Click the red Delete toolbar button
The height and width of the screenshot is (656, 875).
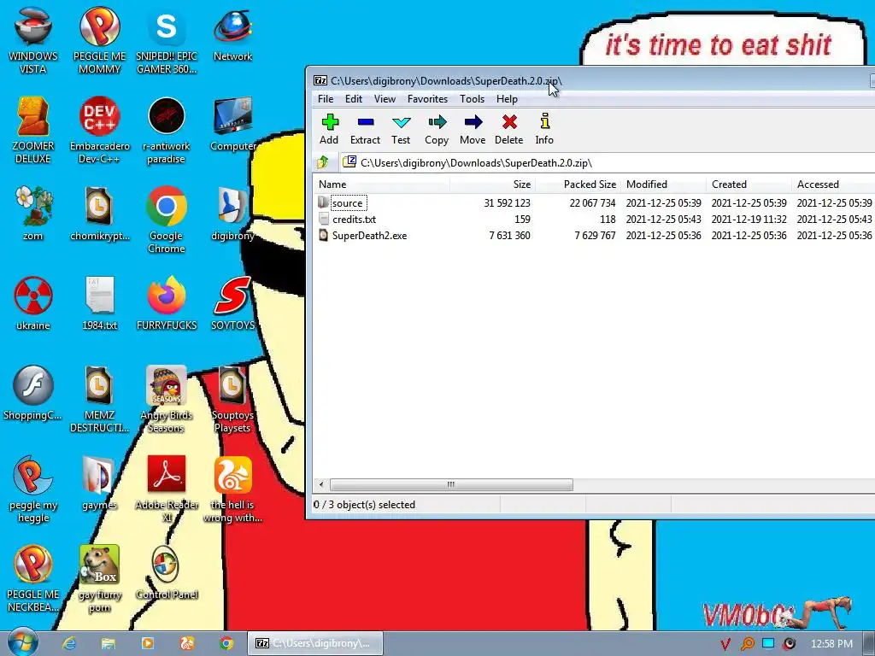pyautogui.click(x=509, y=129)
